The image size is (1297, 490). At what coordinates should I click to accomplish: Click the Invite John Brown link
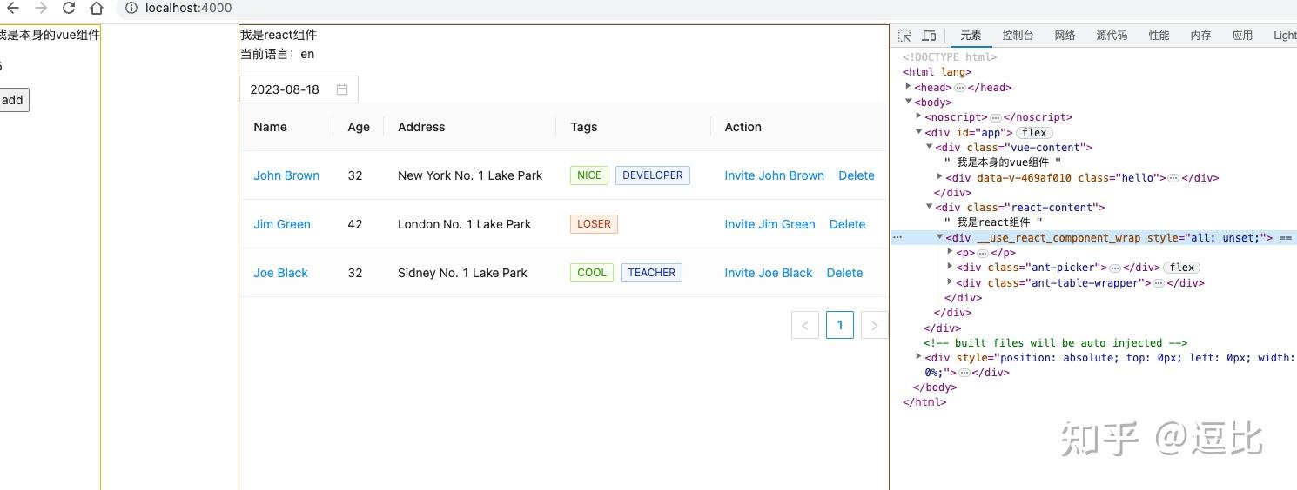(774, 175)
